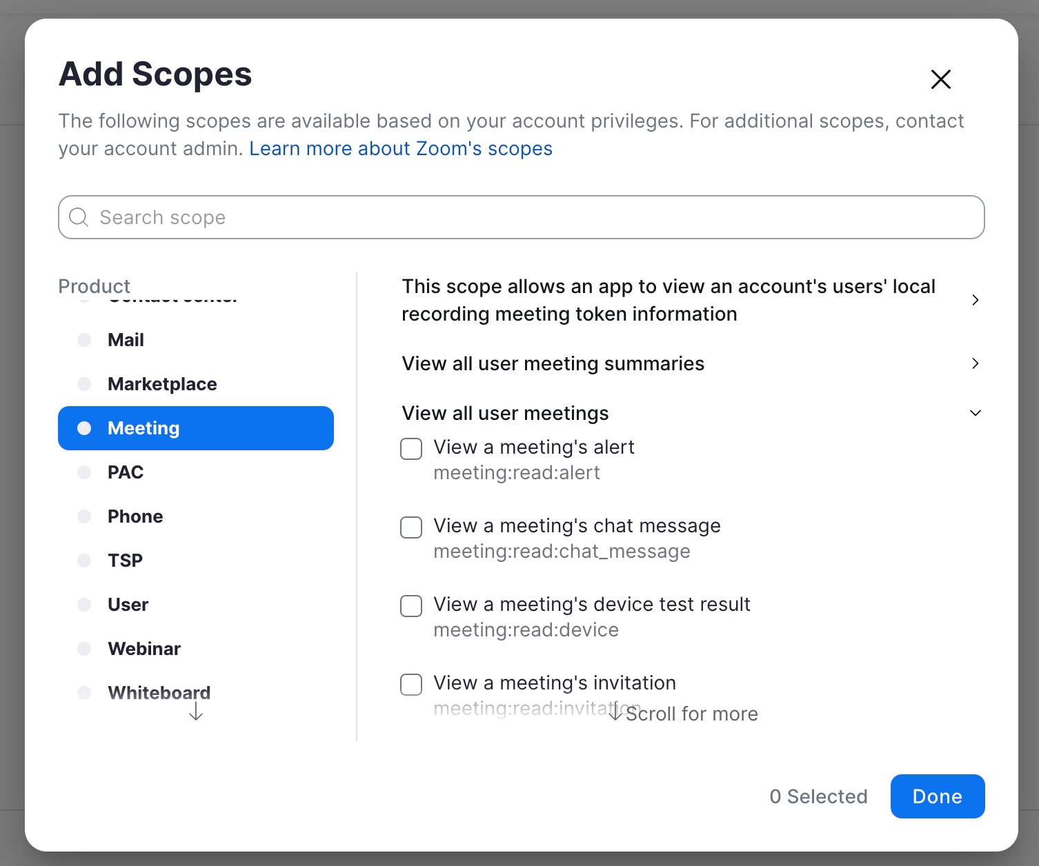The width and height of the screenshot is (1039, 866).
Task: Collapse the View all user meetings section
Action: pos(975,413)
